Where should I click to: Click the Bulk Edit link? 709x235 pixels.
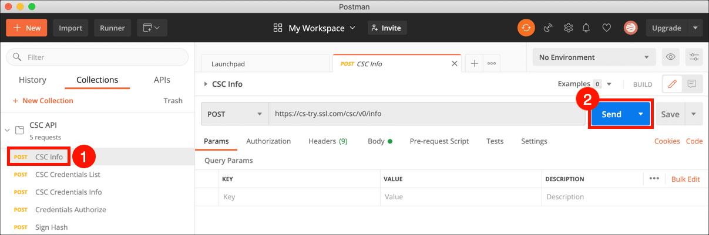coord(686,179)
